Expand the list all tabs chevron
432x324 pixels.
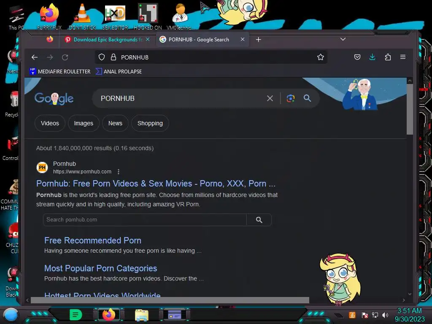343,39
